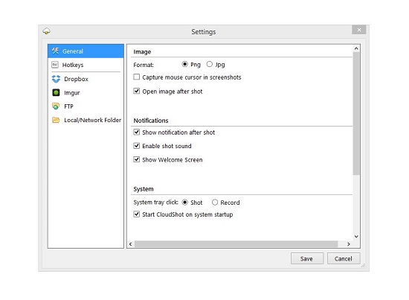The width and height of the screenshot is (409, 300).
Task: Set system tray click to Record
Action: [215, 202]
